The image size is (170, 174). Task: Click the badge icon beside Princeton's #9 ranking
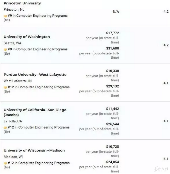[x=5, y=16]
